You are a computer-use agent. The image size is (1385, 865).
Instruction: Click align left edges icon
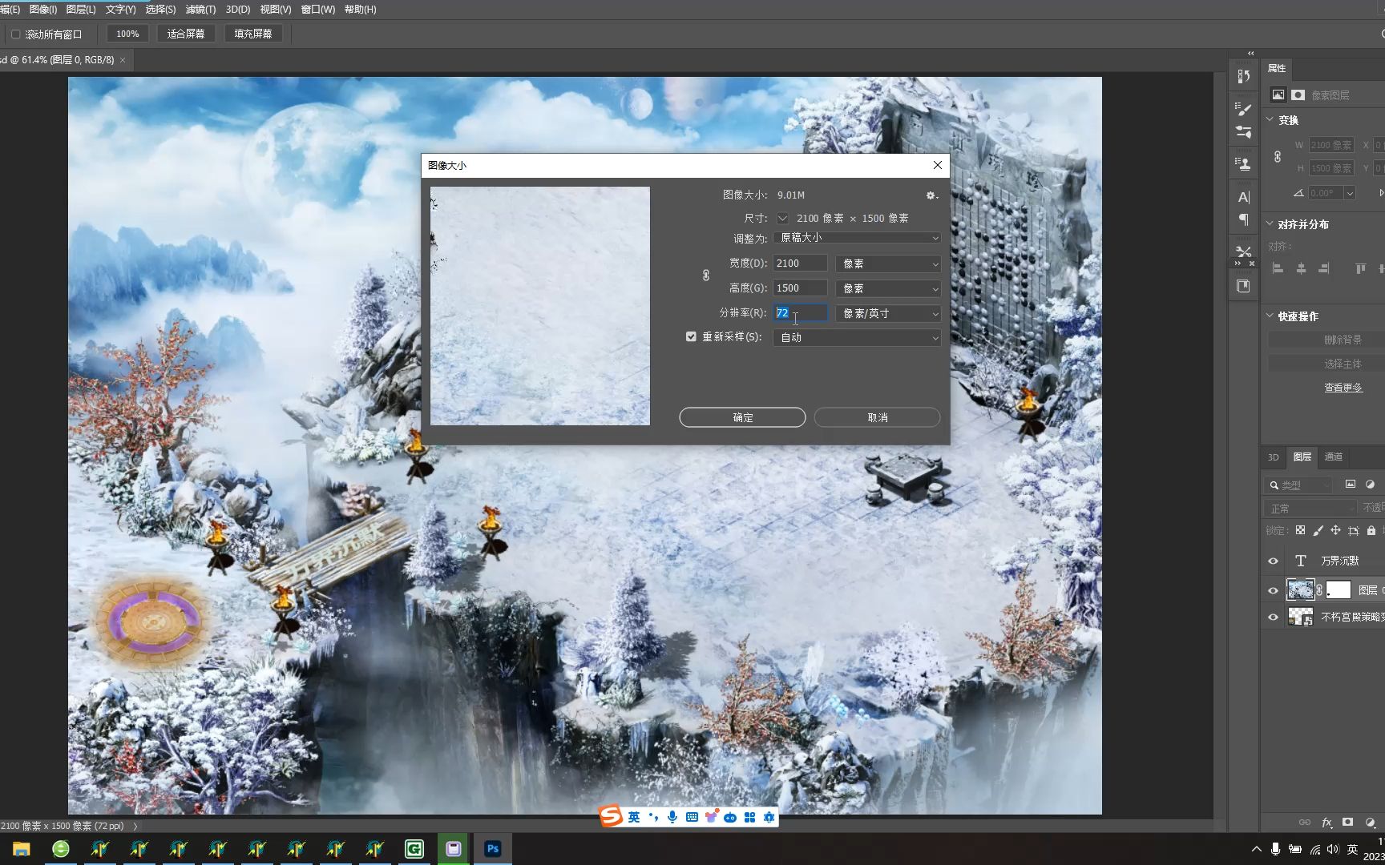click(1278, 268)
